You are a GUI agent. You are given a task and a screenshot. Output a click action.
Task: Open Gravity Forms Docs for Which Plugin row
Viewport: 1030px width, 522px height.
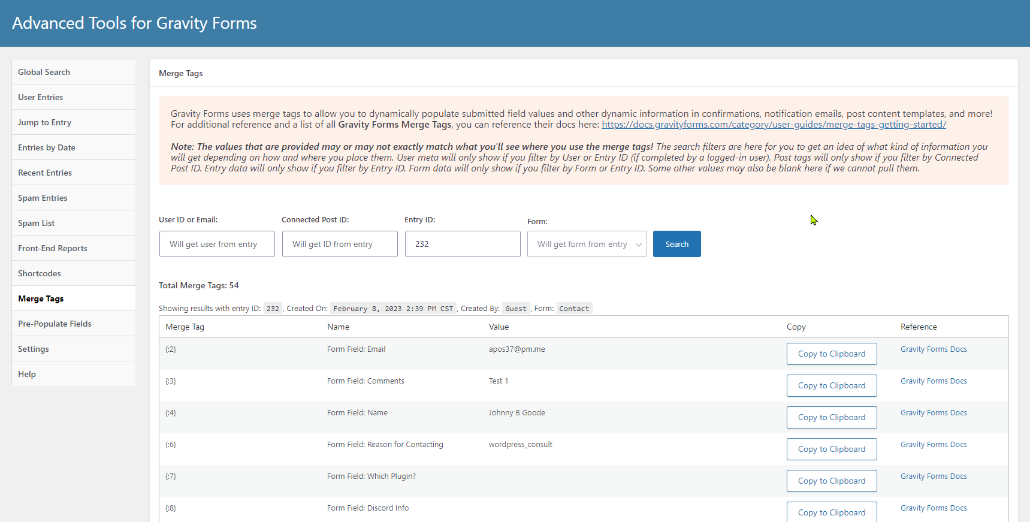(x=934, y=476)
